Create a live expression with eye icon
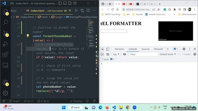Screen dimensions: 198x111 point(124,54)
